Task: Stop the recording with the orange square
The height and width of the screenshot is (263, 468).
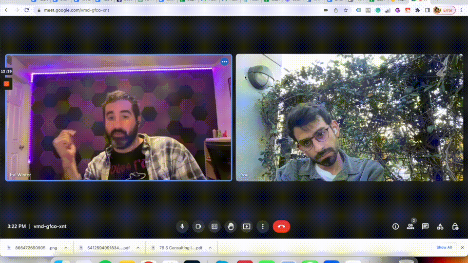Action: click(x=6, y=84)
